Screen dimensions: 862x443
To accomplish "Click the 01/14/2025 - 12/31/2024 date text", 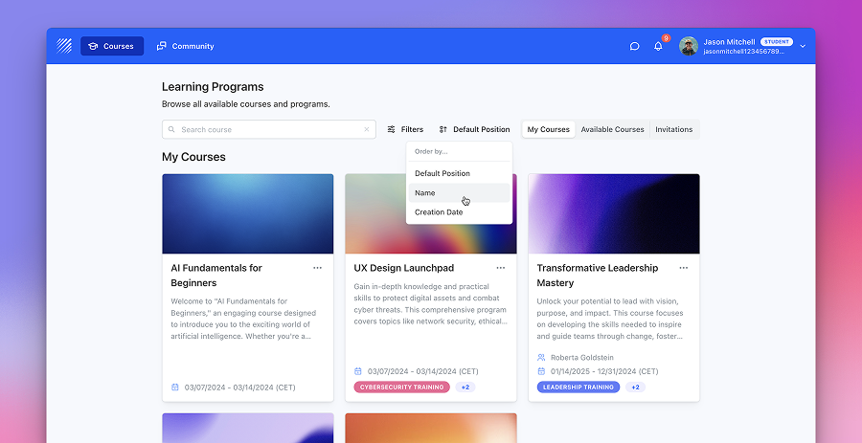I will 604,371.
